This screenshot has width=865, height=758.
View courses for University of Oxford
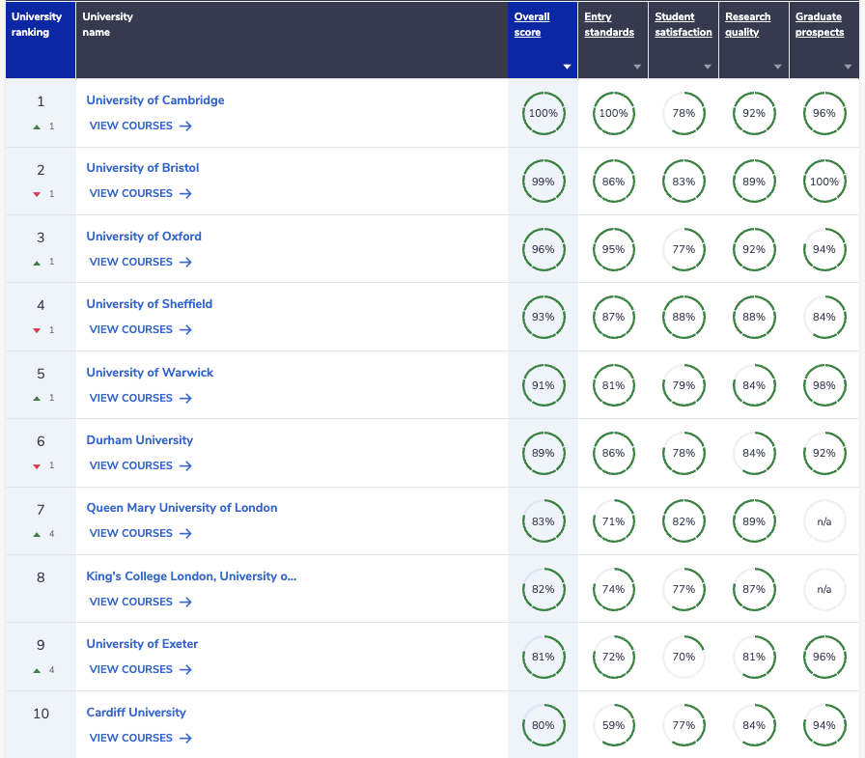(140, 262)
